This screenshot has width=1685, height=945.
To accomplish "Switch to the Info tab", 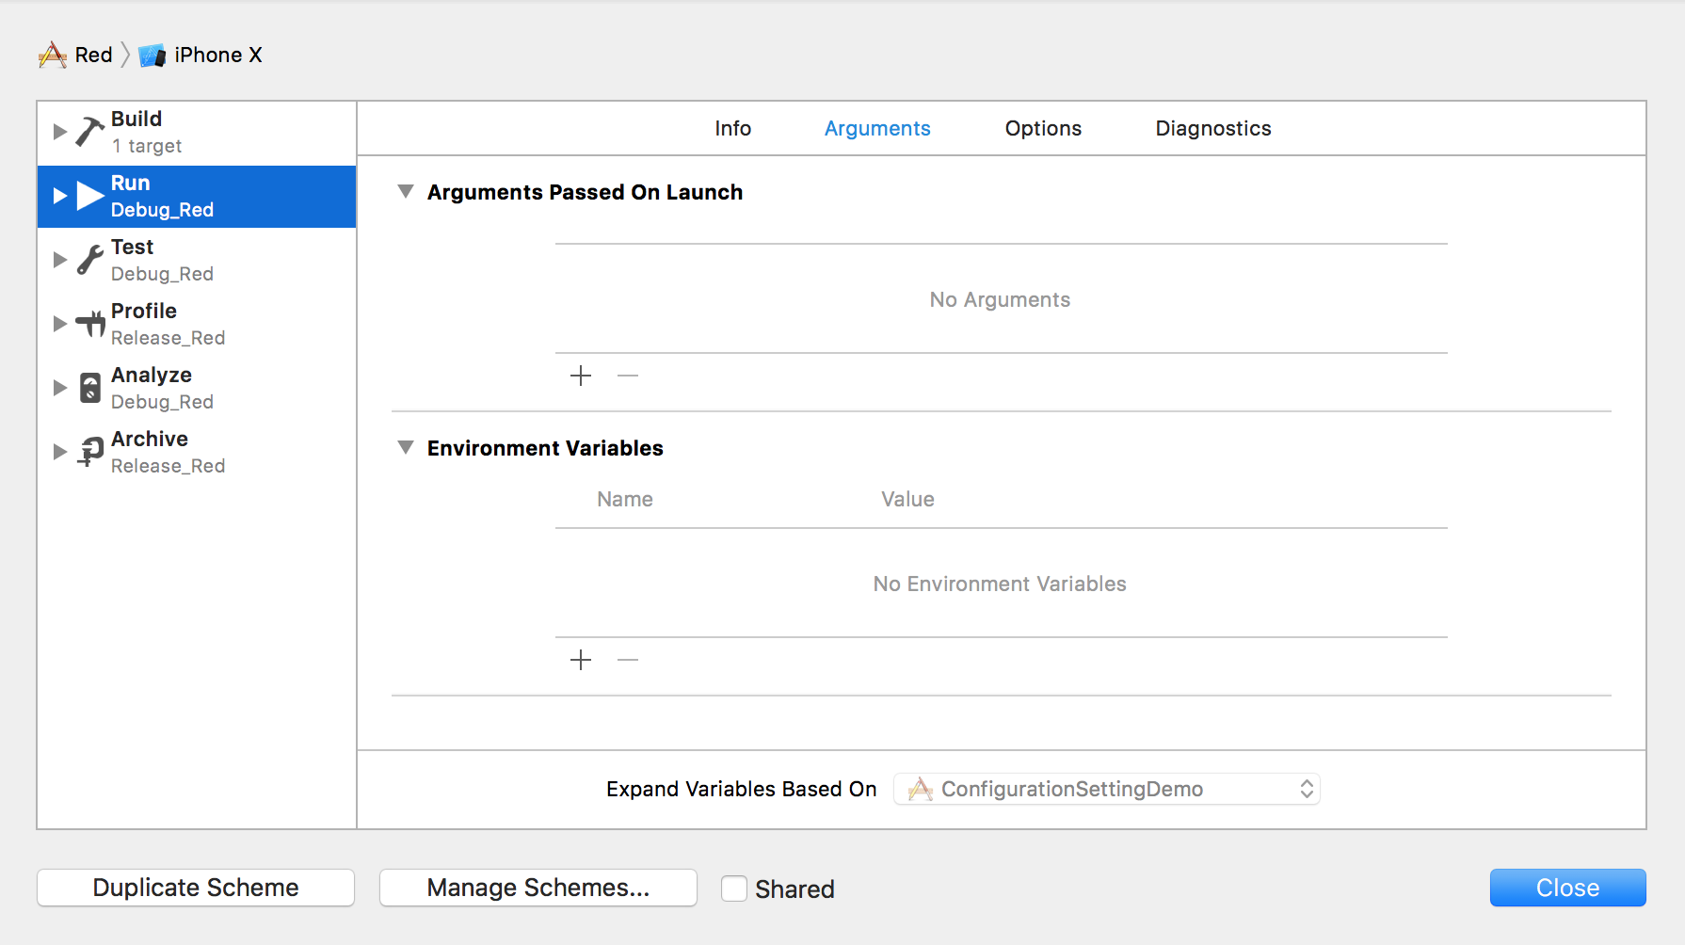I will point(732,128).
